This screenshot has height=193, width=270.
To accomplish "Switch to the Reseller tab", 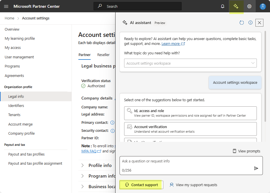I will point(103,55).
